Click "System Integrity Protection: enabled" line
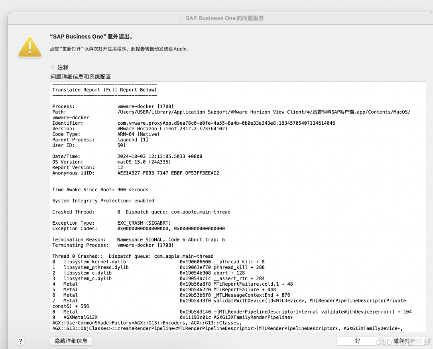This screenshot has height=349, width=433. point(103,201)
